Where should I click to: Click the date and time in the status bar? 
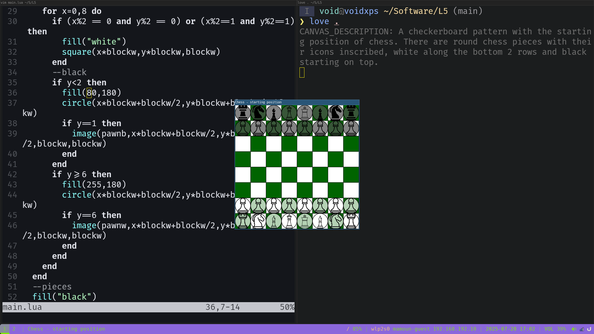point(510,329)
